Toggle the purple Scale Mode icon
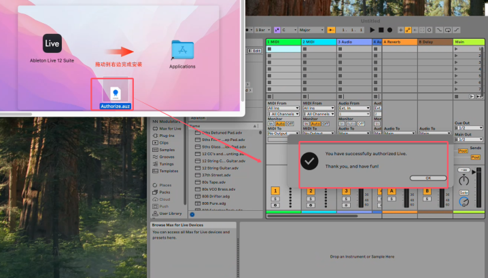 277,30
